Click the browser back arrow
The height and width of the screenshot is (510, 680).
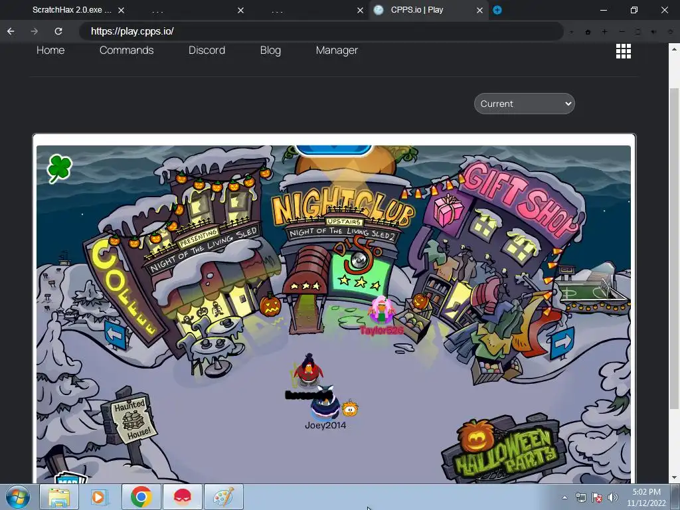pos(11,31)
